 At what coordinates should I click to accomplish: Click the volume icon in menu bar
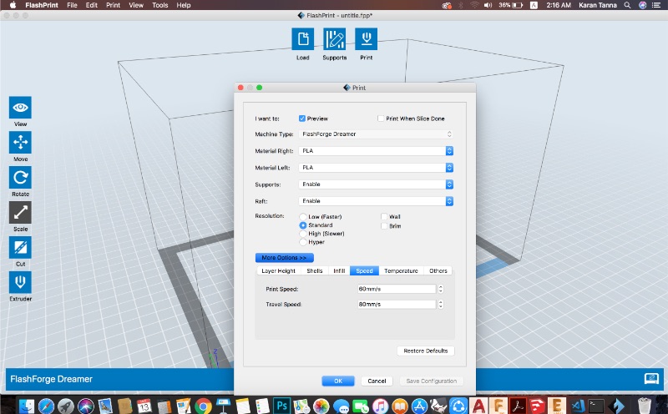(488, 5)
